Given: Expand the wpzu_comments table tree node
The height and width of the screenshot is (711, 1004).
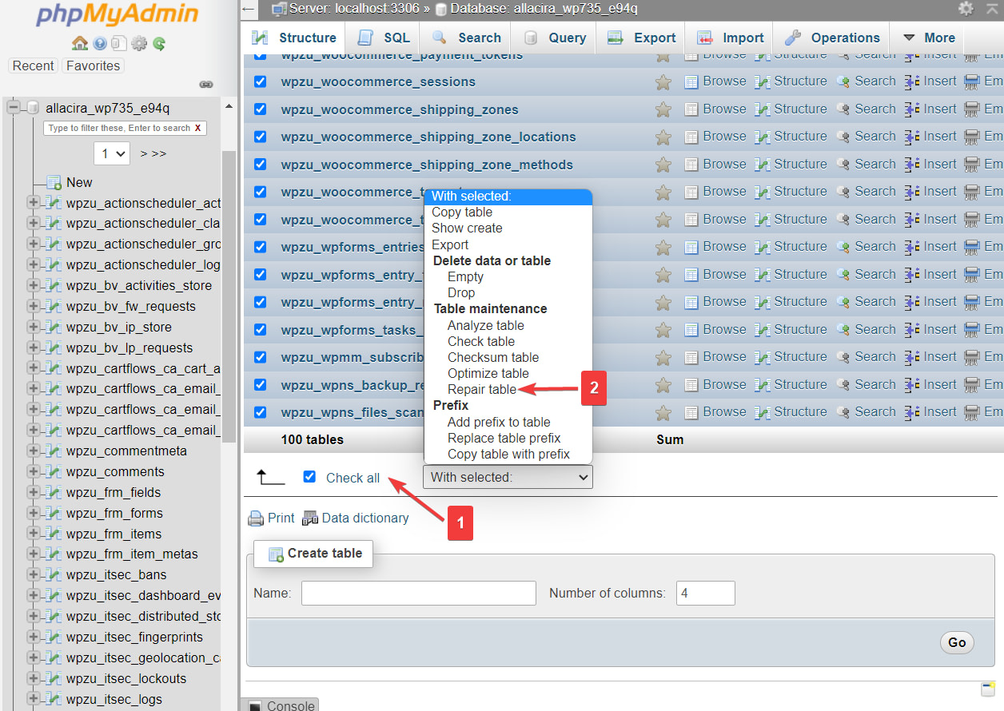Looking at the screenshot, I should coord(34,471).
